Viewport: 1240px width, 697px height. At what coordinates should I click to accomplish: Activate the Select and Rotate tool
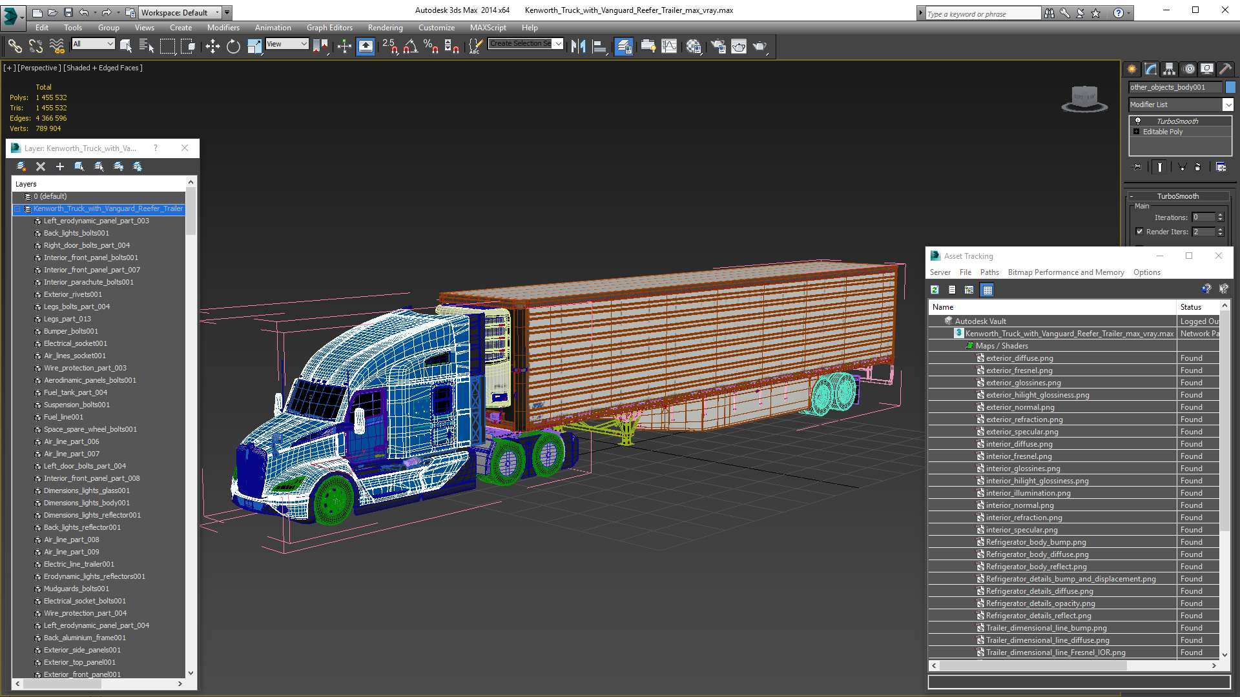point(233,46)
